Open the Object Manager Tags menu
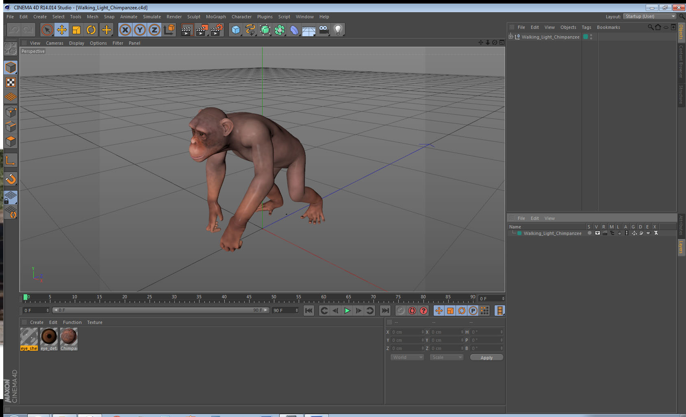This screenshot has height=417, width=686. pyautogui.click(x=586, y=27)
